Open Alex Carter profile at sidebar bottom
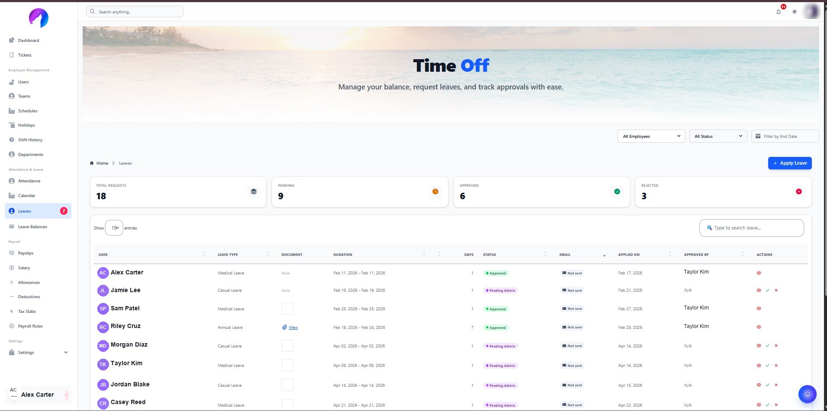The image size is (827, 411). coord(38,395)
